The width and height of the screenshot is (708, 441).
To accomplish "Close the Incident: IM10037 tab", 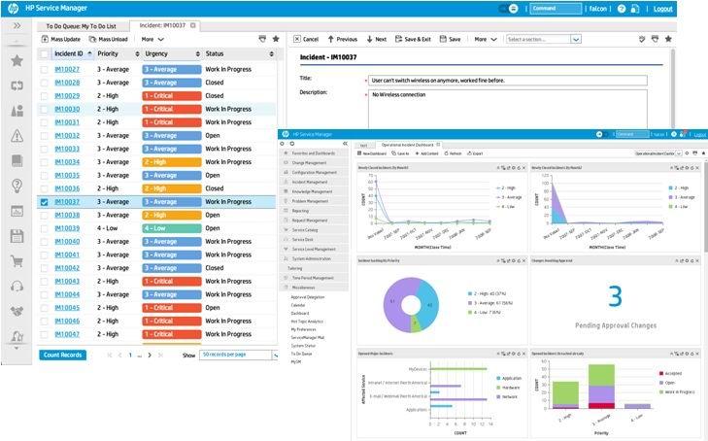I will click(193, 25).
